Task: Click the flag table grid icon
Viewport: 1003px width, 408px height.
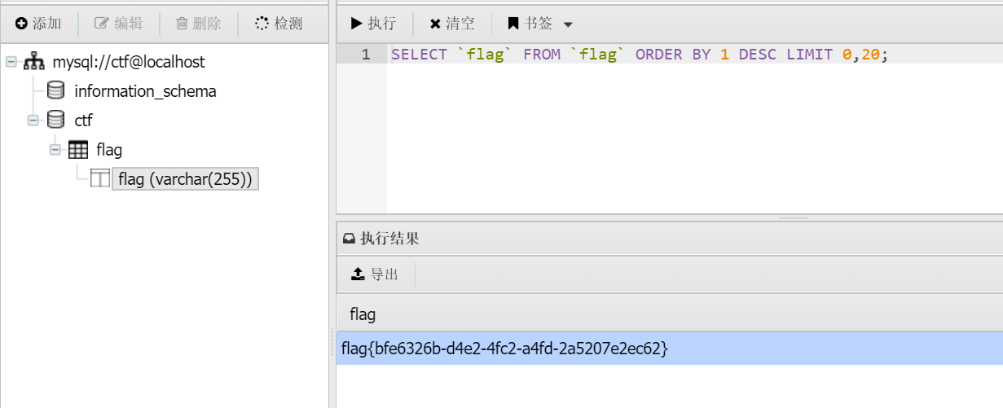Action: pos(78,150)
